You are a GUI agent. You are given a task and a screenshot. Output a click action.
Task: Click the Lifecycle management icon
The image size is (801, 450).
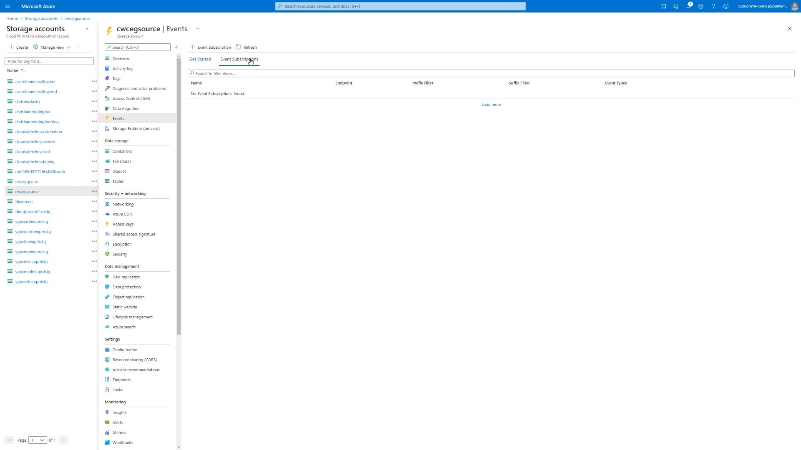(x=108, y=317)
